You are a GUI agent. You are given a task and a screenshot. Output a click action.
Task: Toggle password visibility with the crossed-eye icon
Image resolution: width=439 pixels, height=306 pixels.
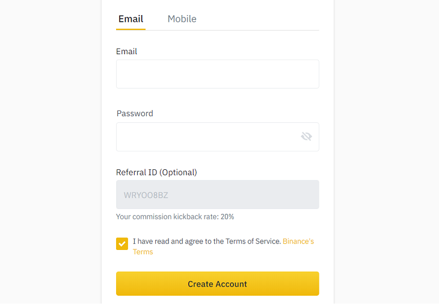pyautogui.click(x=306, y=137)
